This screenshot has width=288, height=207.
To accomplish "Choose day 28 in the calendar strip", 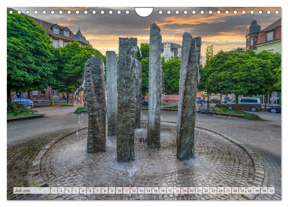I will (x=249, y=190).
